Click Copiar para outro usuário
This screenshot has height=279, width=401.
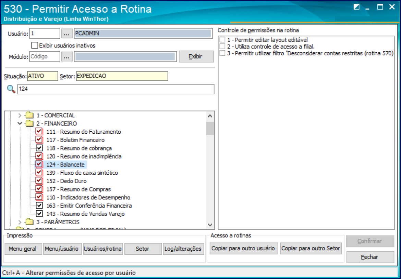[x=244, y=248]
